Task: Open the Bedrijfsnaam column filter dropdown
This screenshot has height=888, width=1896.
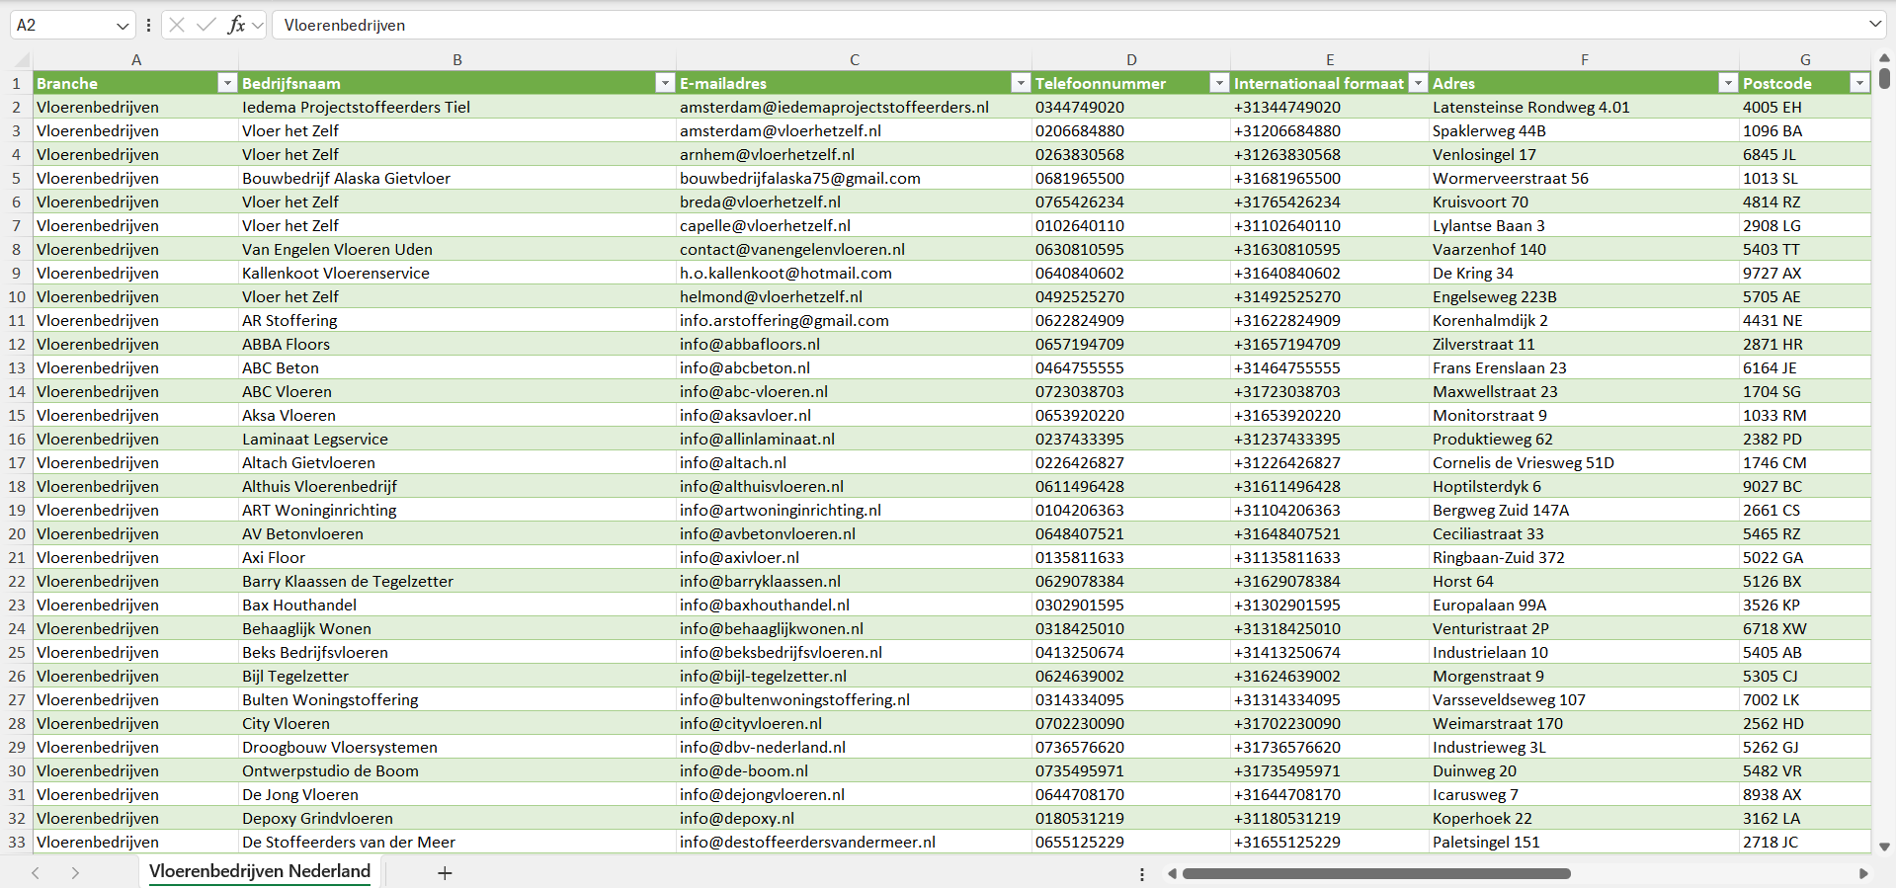Action: 665,83
